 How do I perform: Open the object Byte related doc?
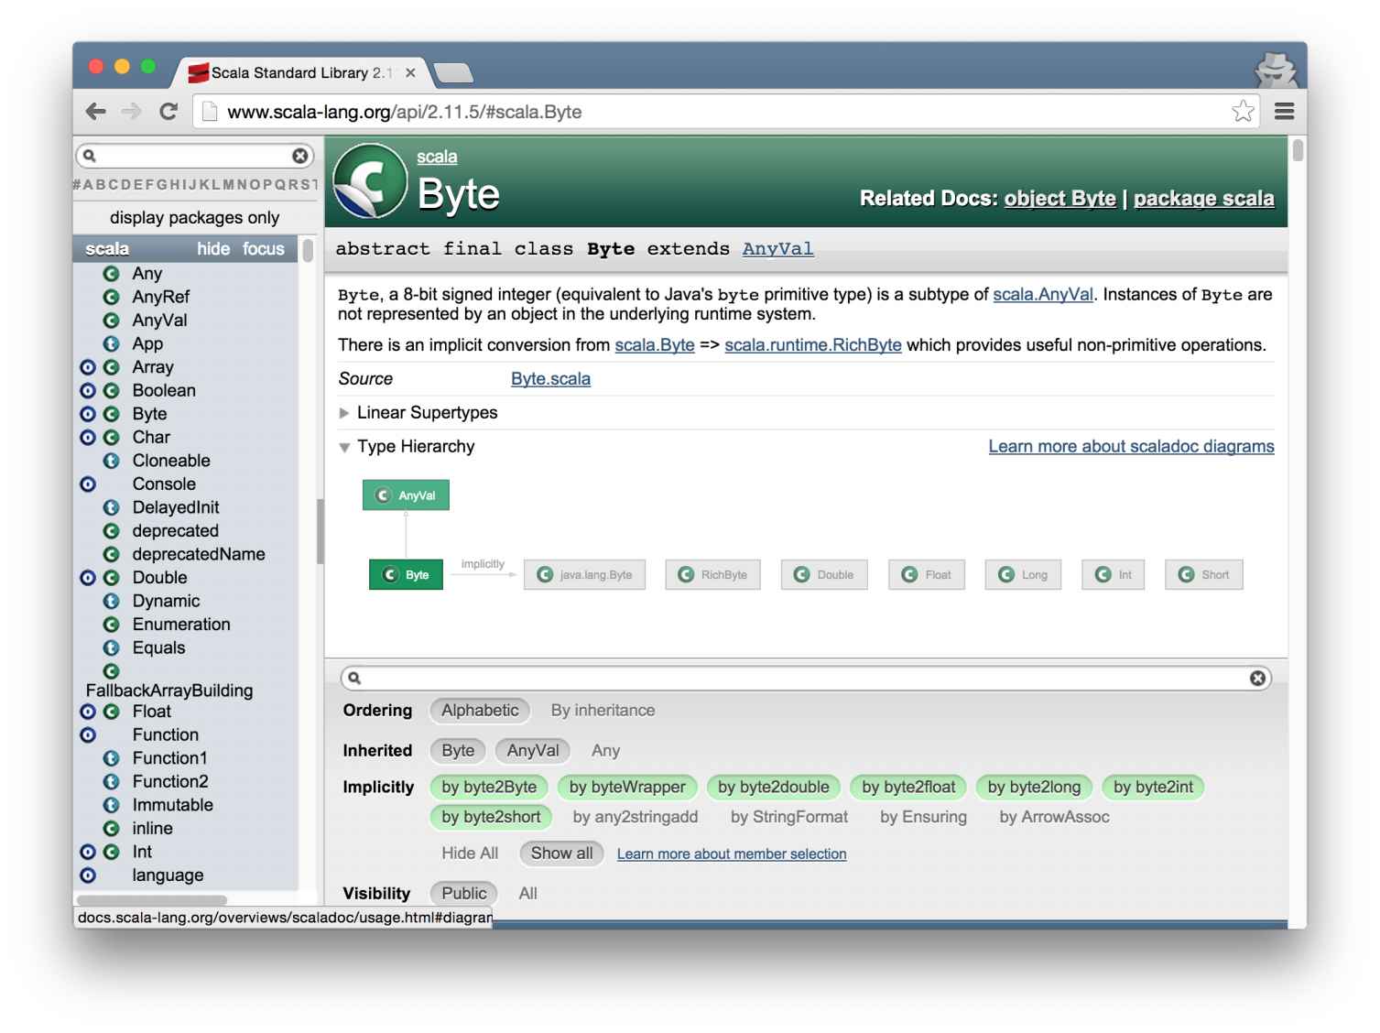1059,199
